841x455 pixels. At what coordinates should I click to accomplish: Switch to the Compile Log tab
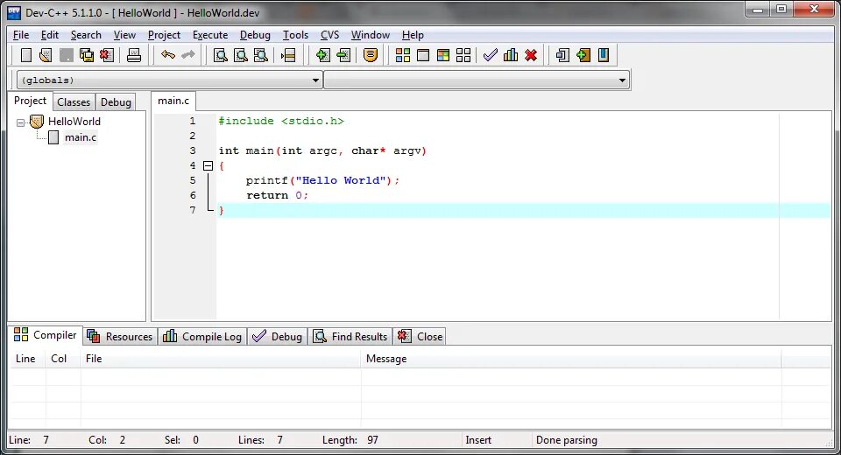202,337
